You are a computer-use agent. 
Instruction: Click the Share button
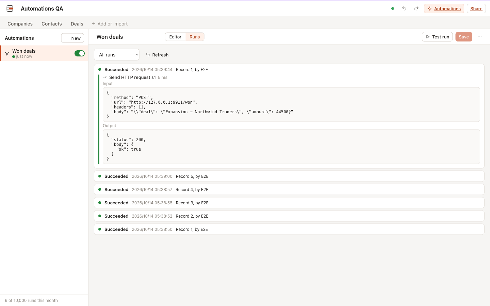pyautogui.click(x=476, y=8)
